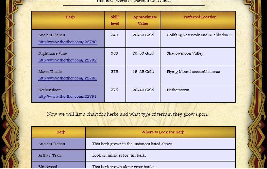Select the Approximate Value column header

coord(143,20)
